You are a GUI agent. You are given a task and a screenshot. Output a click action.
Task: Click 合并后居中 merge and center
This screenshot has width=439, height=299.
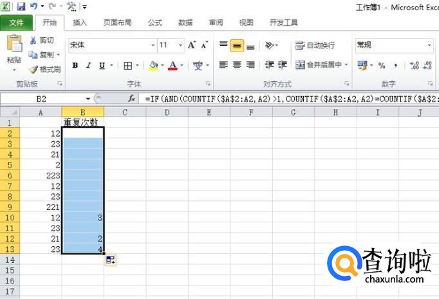click(319, 65)
